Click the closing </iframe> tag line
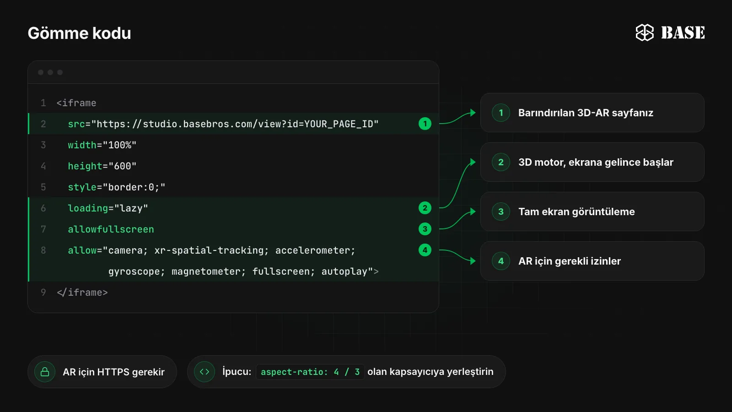The image size is (732, 412). tap(233, 292)
